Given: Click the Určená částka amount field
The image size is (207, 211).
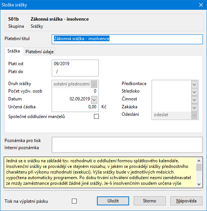Looking at the screenshot, I should (75, 107).
